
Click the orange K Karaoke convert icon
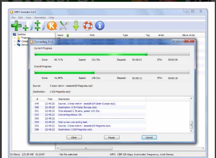[x=52, y=26]
